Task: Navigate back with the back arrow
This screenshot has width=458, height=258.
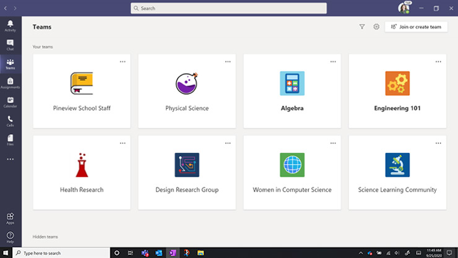Action: click(x=6, y=8)
